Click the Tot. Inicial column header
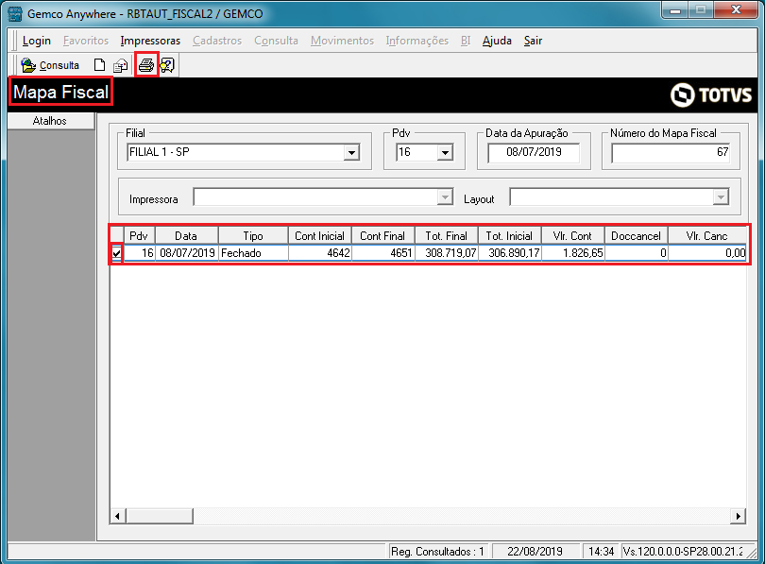Screen dimensions: 765x564 (x=509, y=236)
